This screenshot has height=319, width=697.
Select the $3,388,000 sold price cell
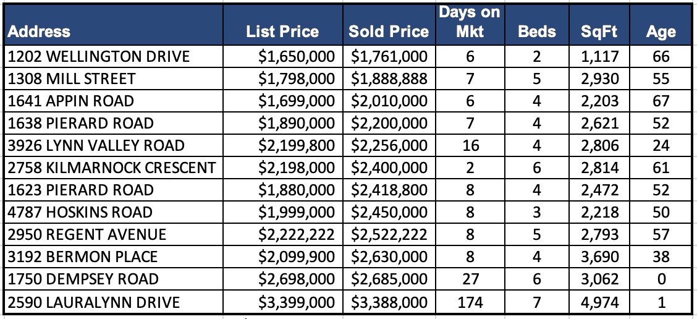click(389, 302)
